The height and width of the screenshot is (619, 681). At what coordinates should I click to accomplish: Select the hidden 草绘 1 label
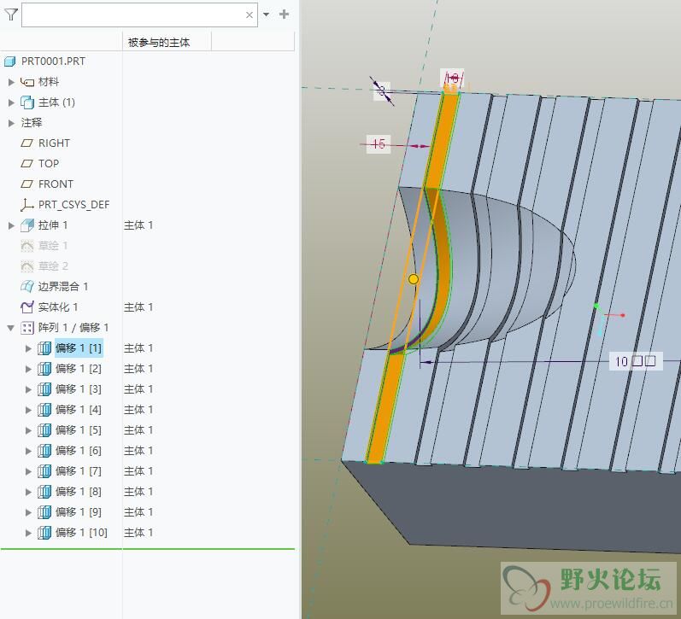click(53, 246)
